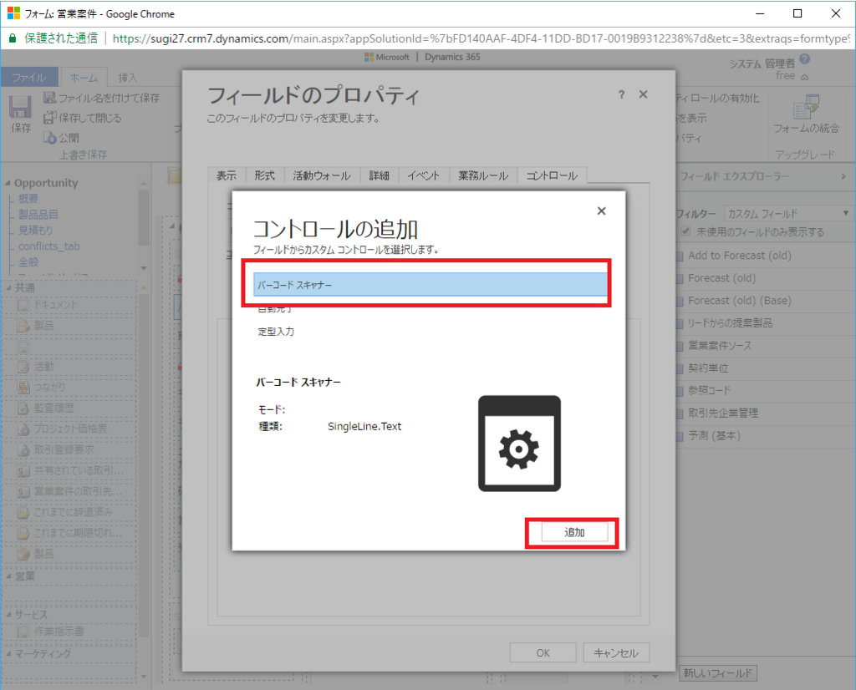This screenshot has height=690, width=856.
Task: Open the カスタム フィールド filter dropdown
Action: coord(788,213)
